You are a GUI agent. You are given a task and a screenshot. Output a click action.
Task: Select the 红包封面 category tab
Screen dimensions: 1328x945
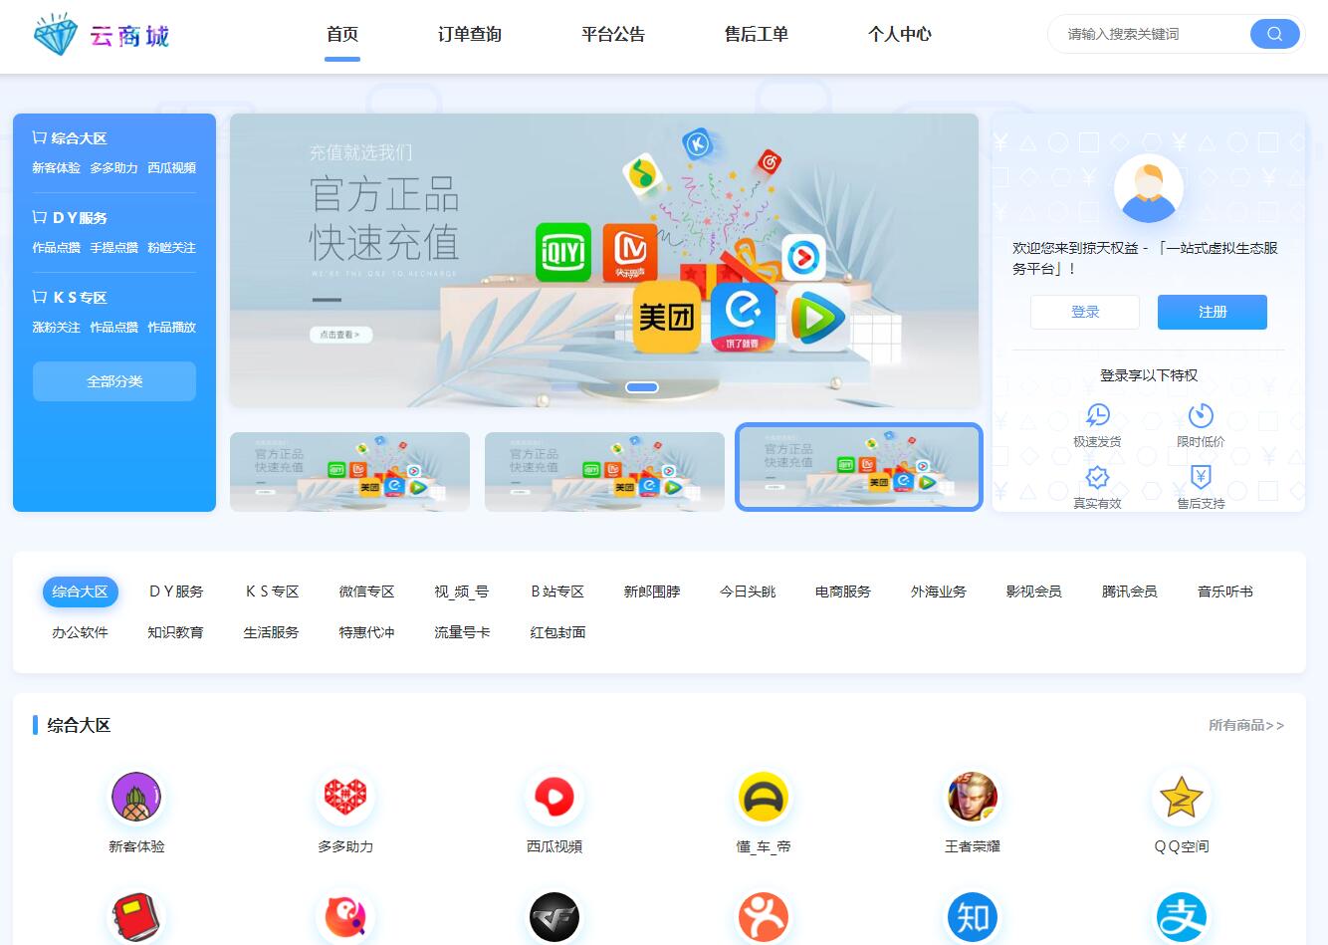558,632
